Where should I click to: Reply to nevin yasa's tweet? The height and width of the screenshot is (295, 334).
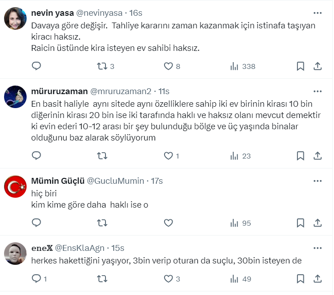click(x=37, y=66)
